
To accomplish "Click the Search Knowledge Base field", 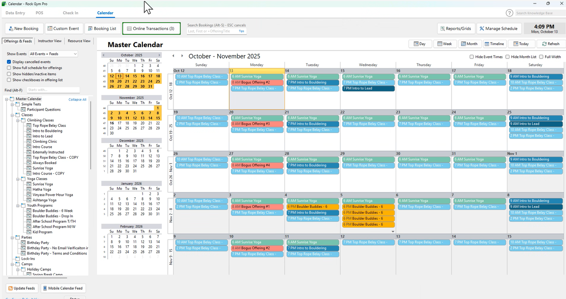I will tap(540, 13).
